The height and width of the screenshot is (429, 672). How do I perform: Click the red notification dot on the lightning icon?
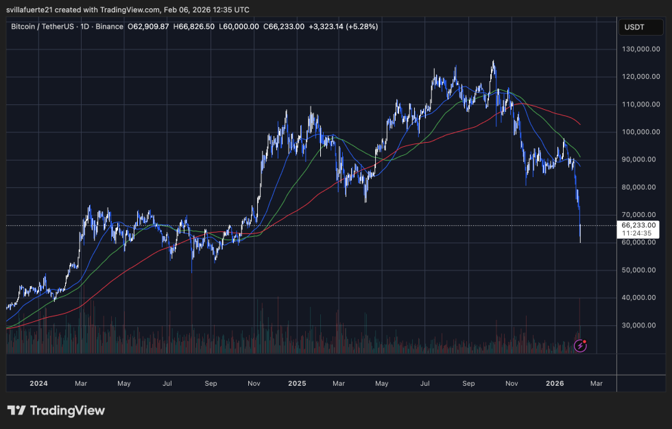click(584, 341)
